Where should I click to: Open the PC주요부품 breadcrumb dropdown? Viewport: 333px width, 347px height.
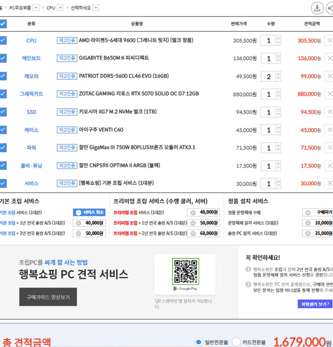[x=36, y=8]
